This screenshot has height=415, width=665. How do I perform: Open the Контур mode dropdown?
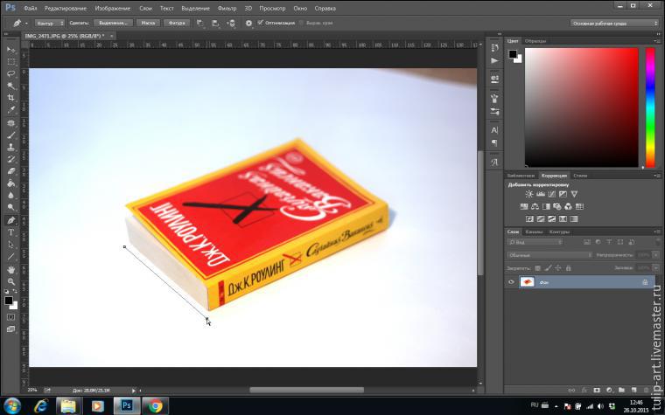49,23
